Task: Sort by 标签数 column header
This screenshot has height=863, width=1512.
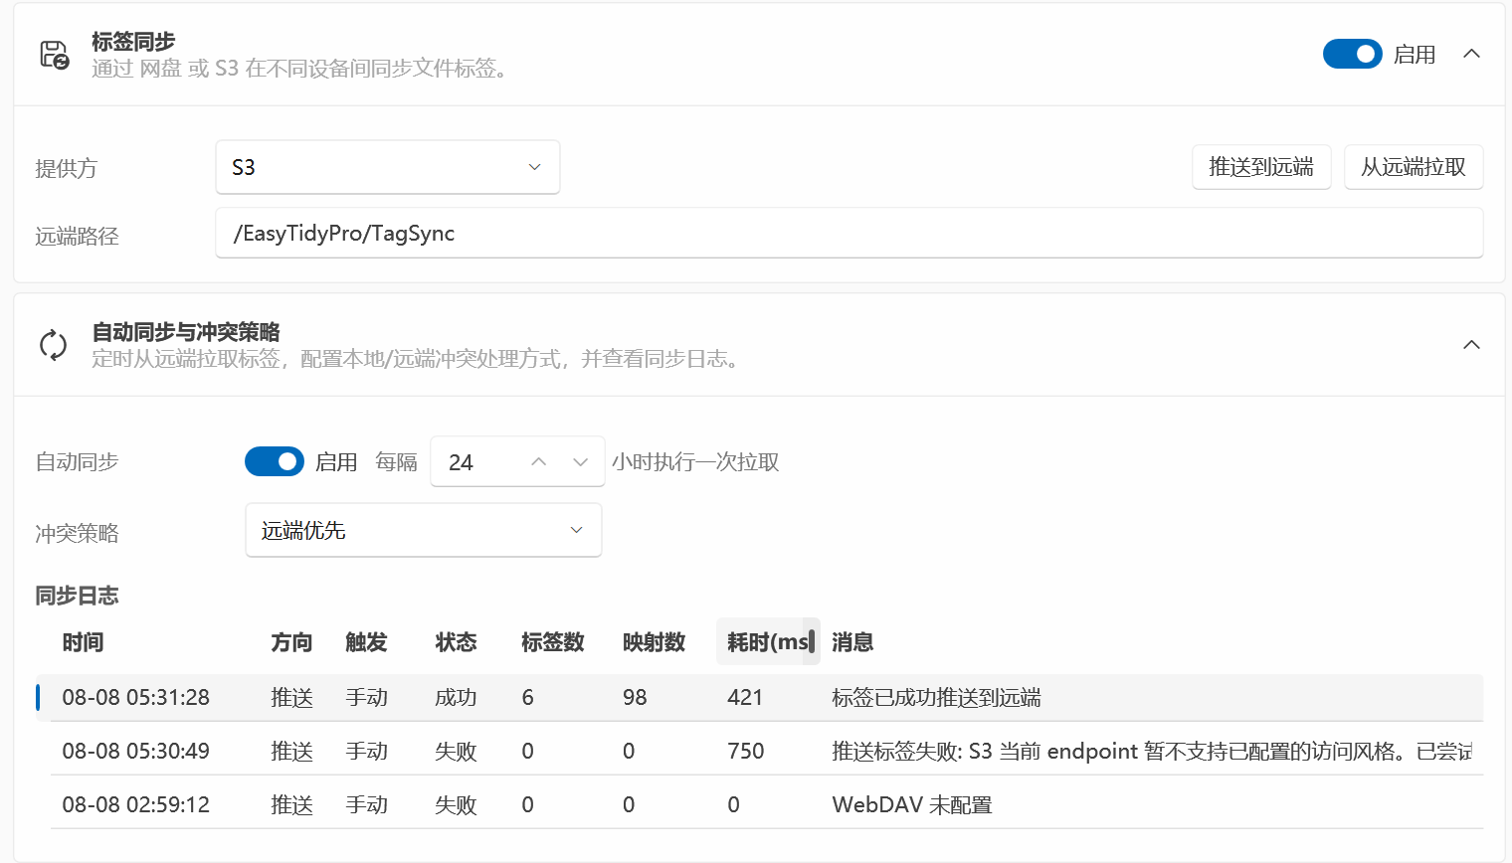Action: pyautogui.click(x=553, y=642)
